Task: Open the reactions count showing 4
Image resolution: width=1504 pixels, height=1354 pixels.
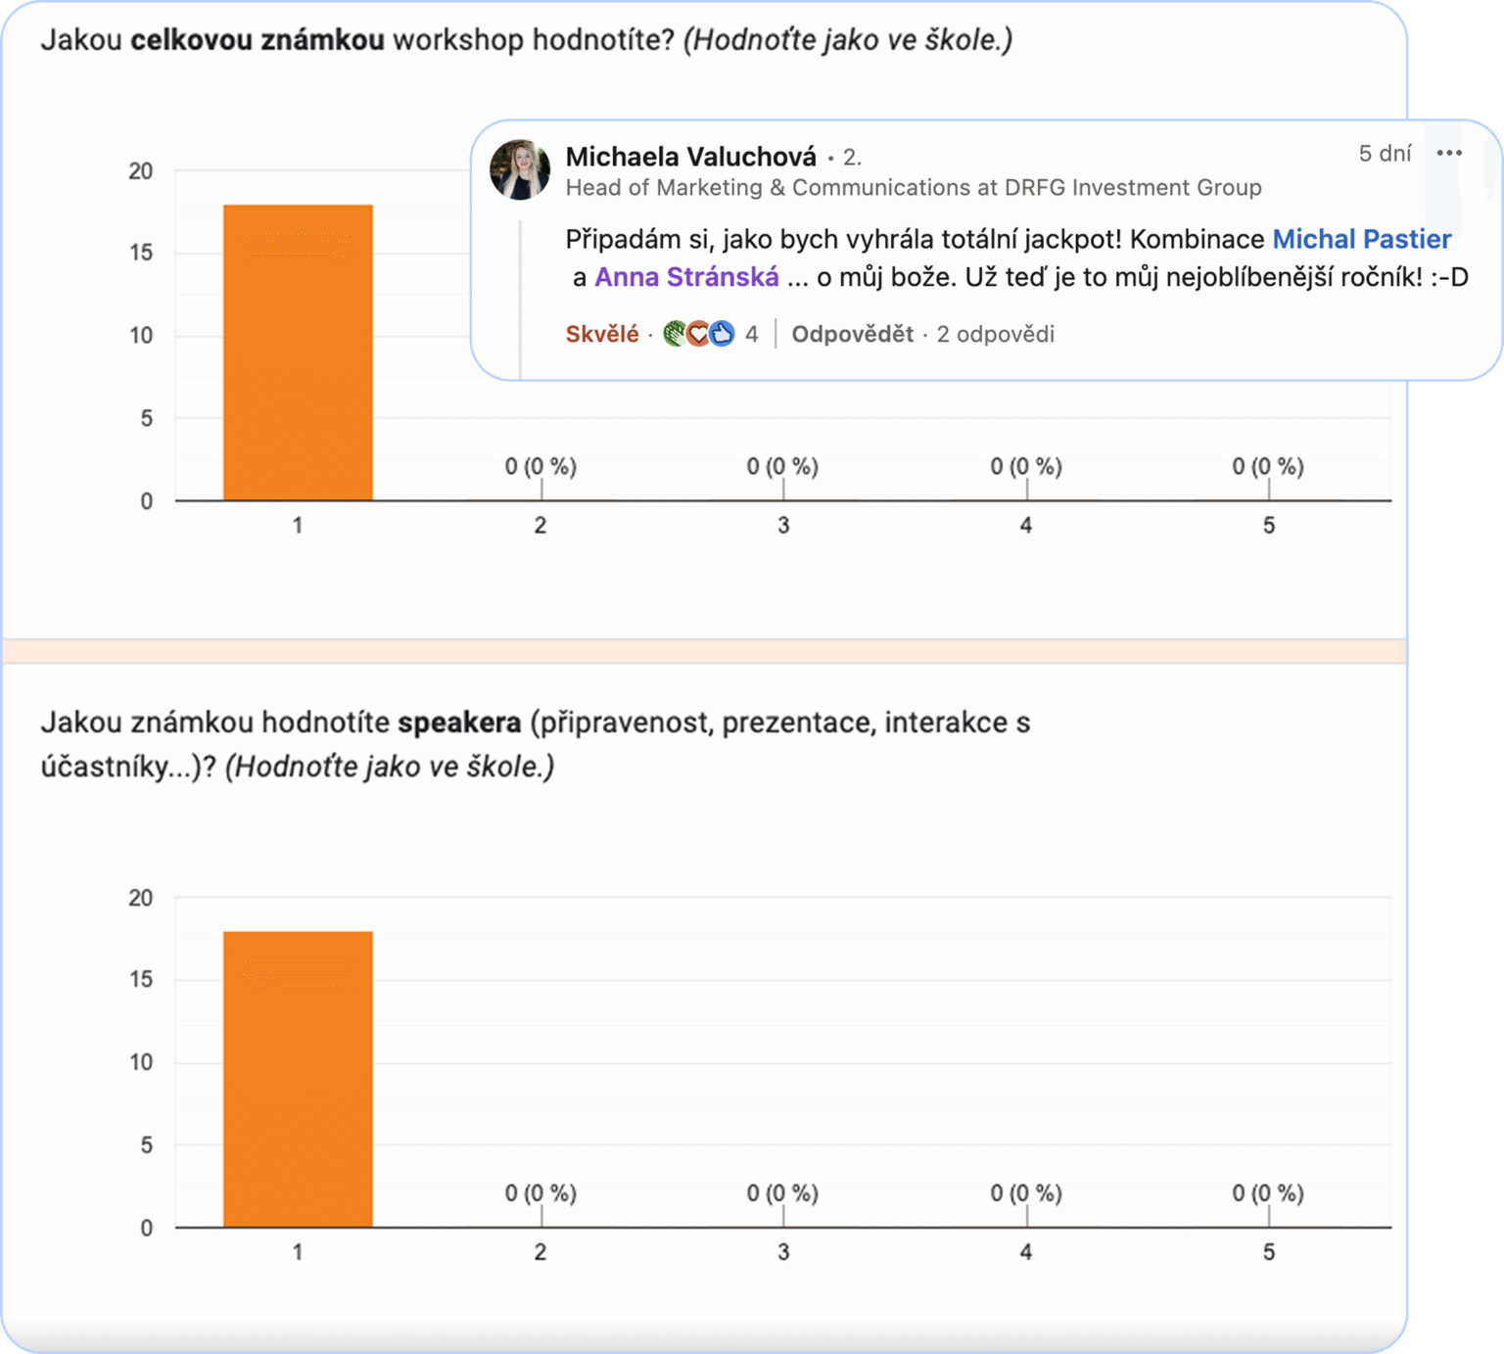Action: coord(751,334)
